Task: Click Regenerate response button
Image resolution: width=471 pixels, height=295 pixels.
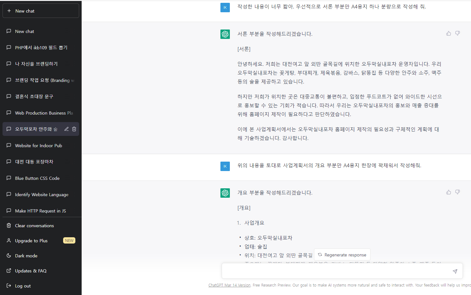Action: [342, 255]
